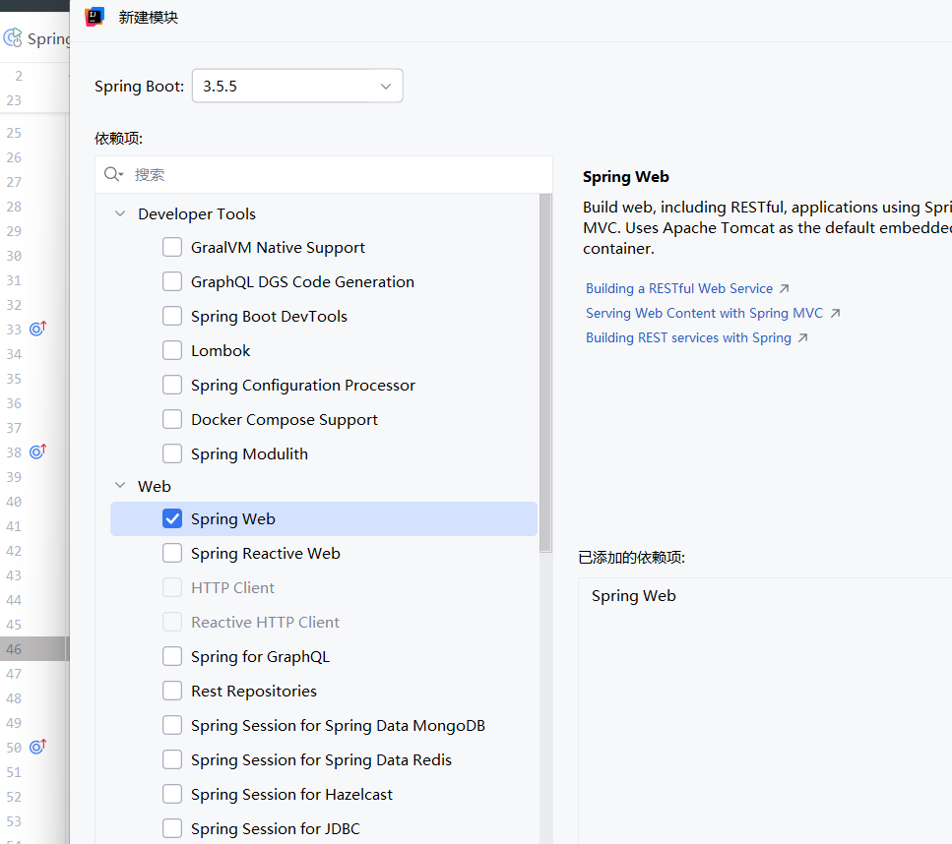
Task: Click the search magnifier icon in dependencies
Action: 113,175
